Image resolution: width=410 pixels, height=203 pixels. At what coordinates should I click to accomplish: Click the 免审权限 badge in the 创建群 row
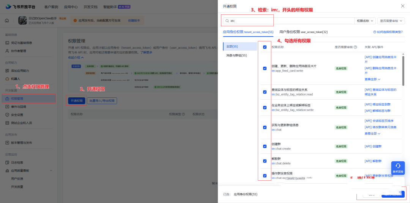click(341, 146)
